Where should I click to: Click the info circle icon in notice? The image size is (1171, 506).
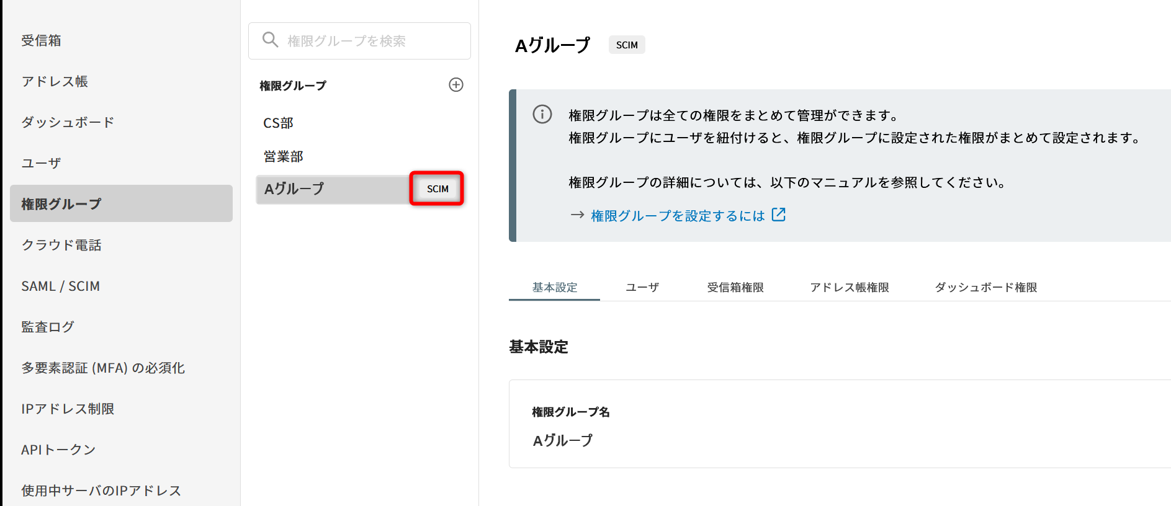pos(542,115)
